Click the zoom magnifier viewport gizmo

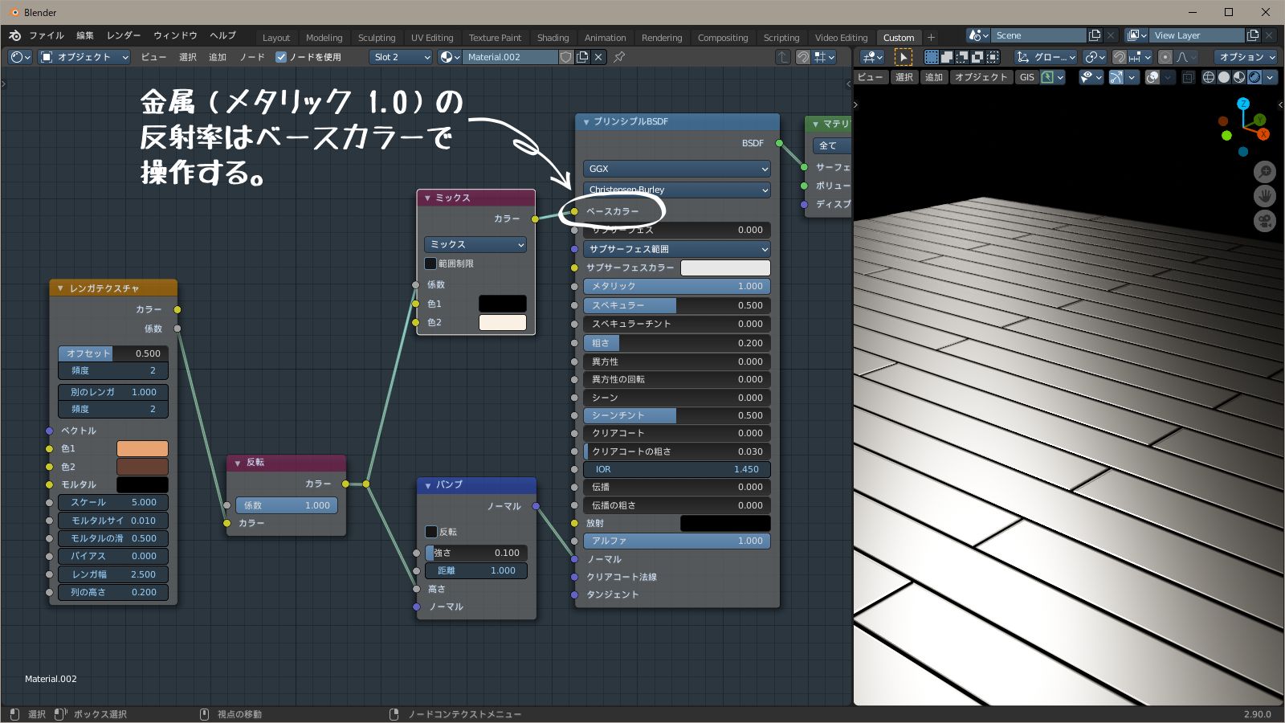point(1265,171)
